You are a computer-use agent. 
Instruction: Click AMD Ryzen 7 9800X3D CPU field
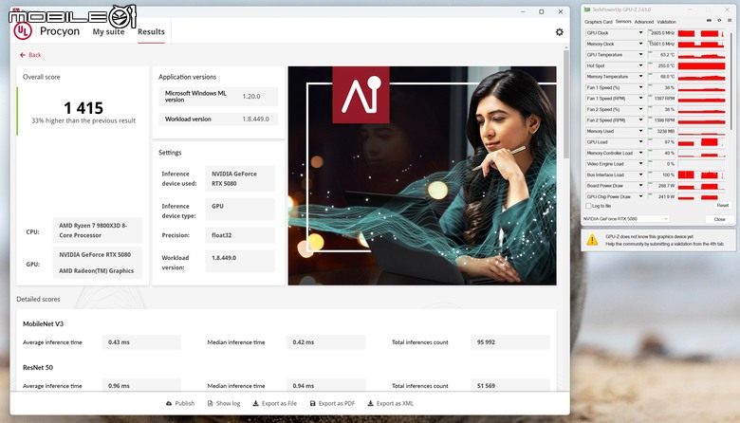(97, 230)
